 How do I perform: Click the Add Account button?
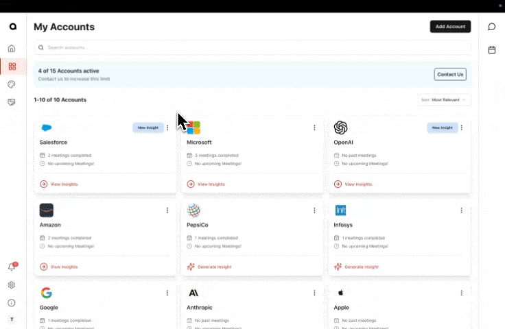point(450,27)
